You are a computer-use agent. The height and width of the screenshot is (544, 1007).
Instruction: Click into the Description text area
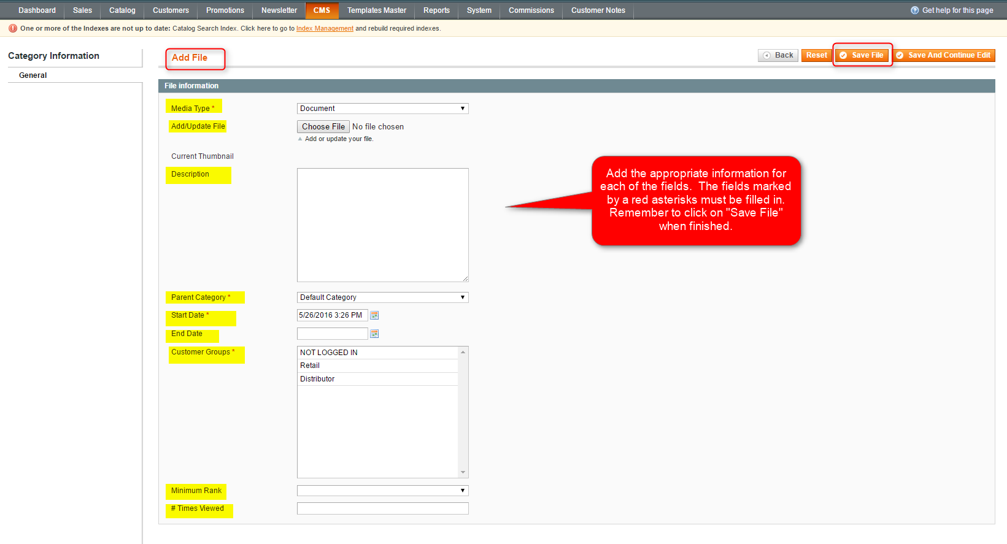coord(382,224)
